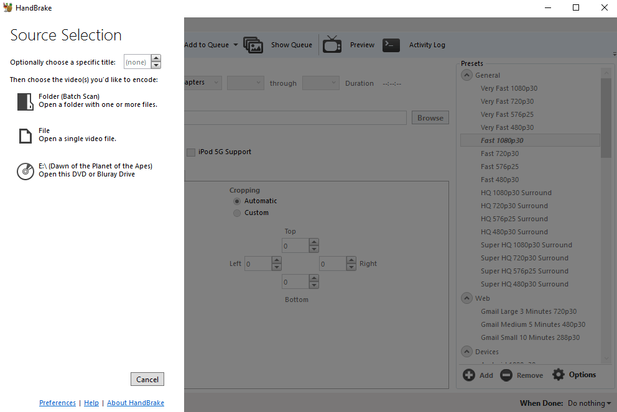Viewport: 617px width, 412px height.
Task: Increase the specific title number
Action: point(156,58)
